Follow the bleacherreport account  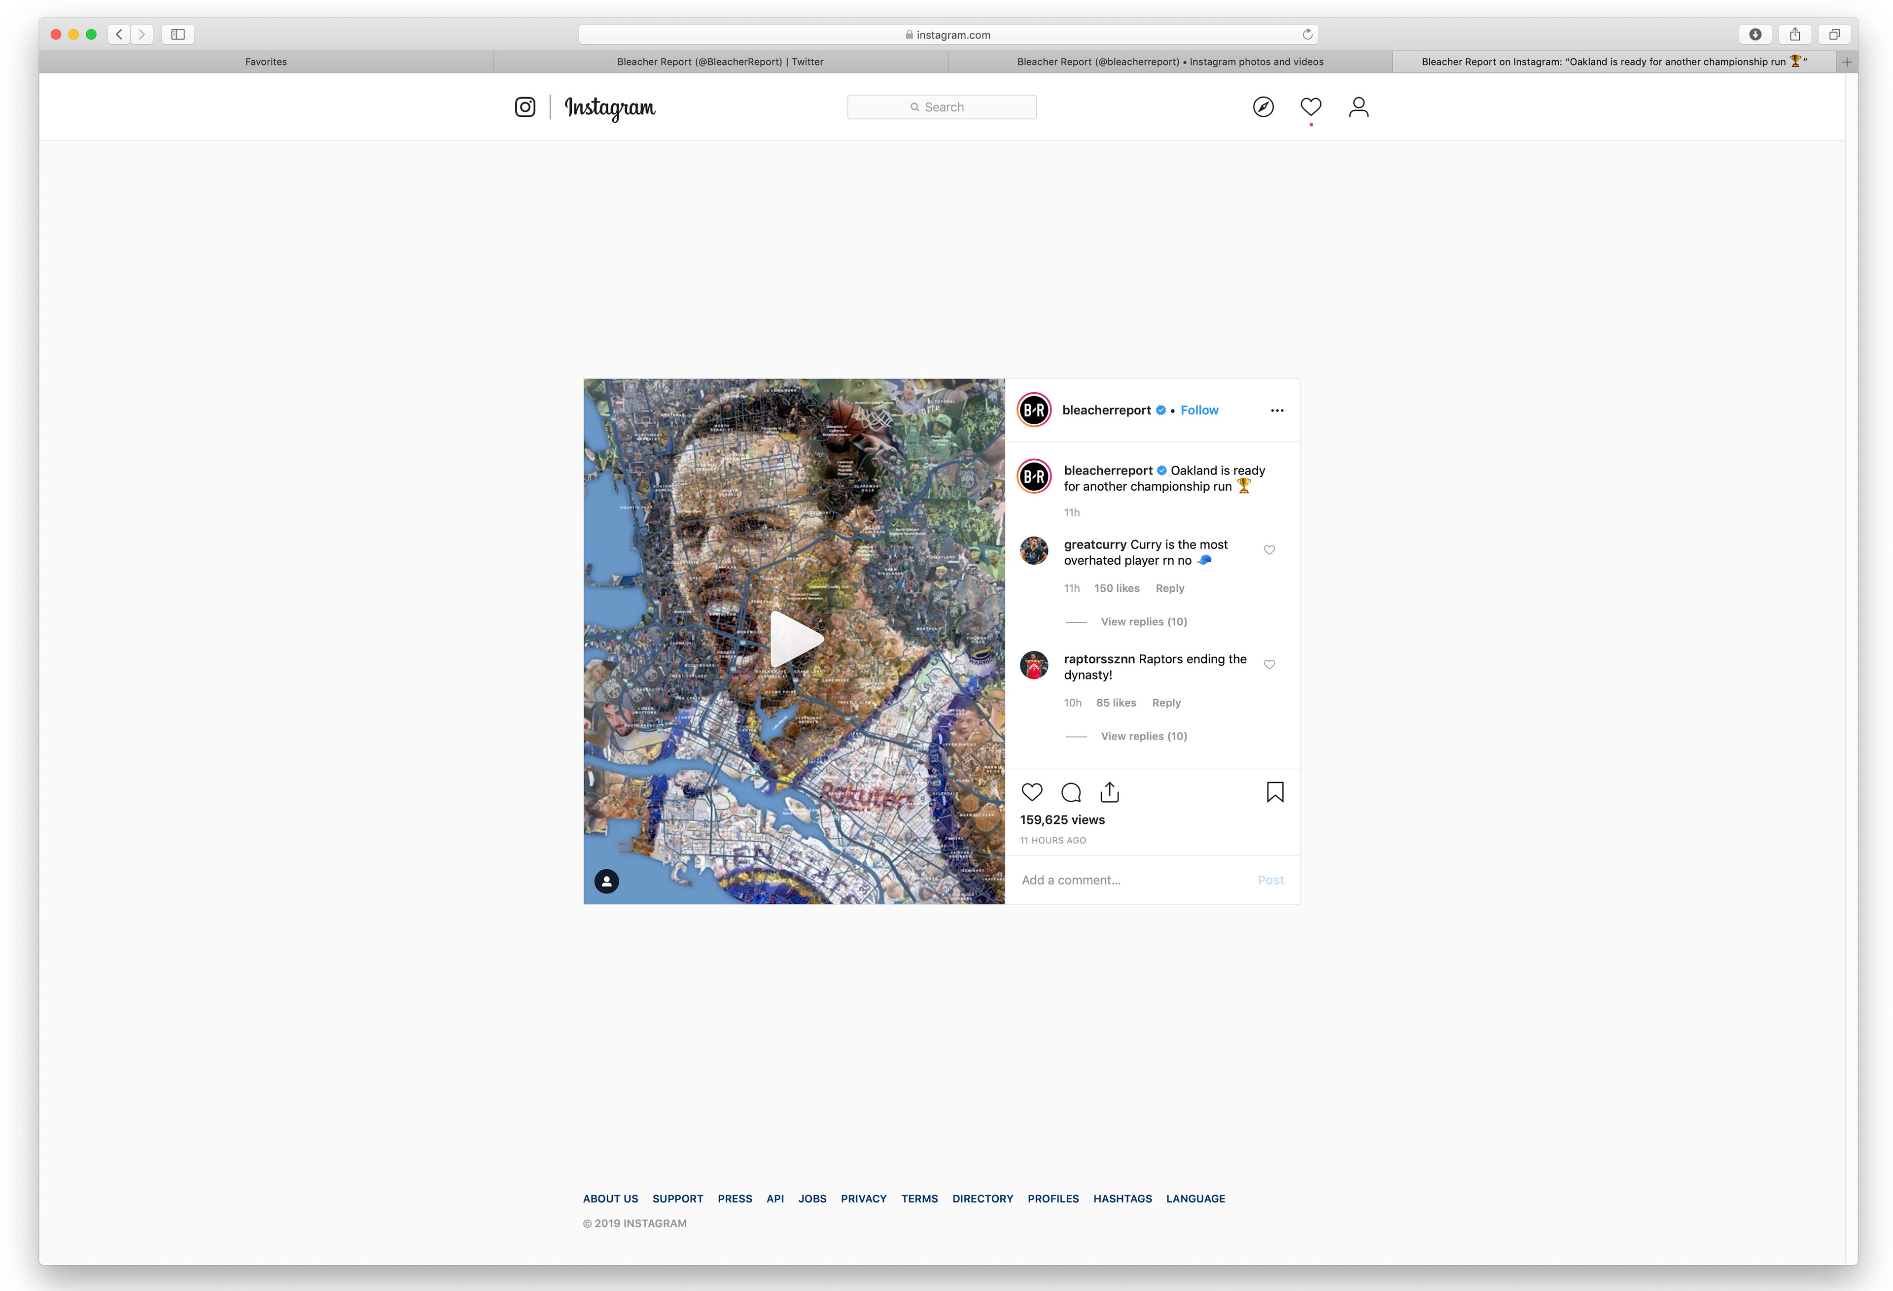(x=1199, y=410)
